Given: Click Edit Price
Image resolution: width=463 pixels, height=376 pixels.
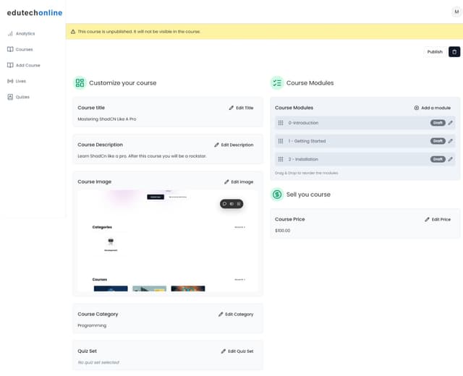Looking at the screenshot, I should click(438, 220).
